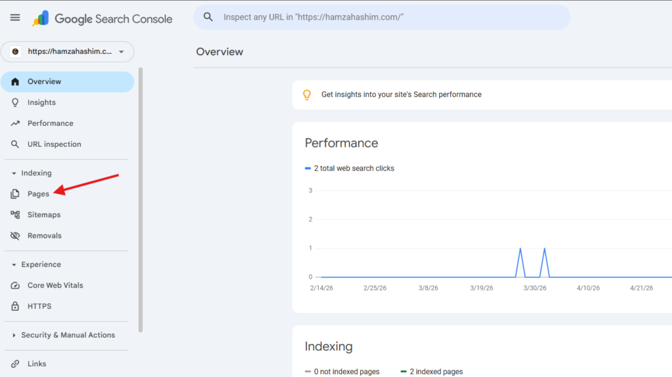The height and width of the screenshot is (377, 672).
Task: Click the Sitemaps tree icon
Action: tap(15, 214)
